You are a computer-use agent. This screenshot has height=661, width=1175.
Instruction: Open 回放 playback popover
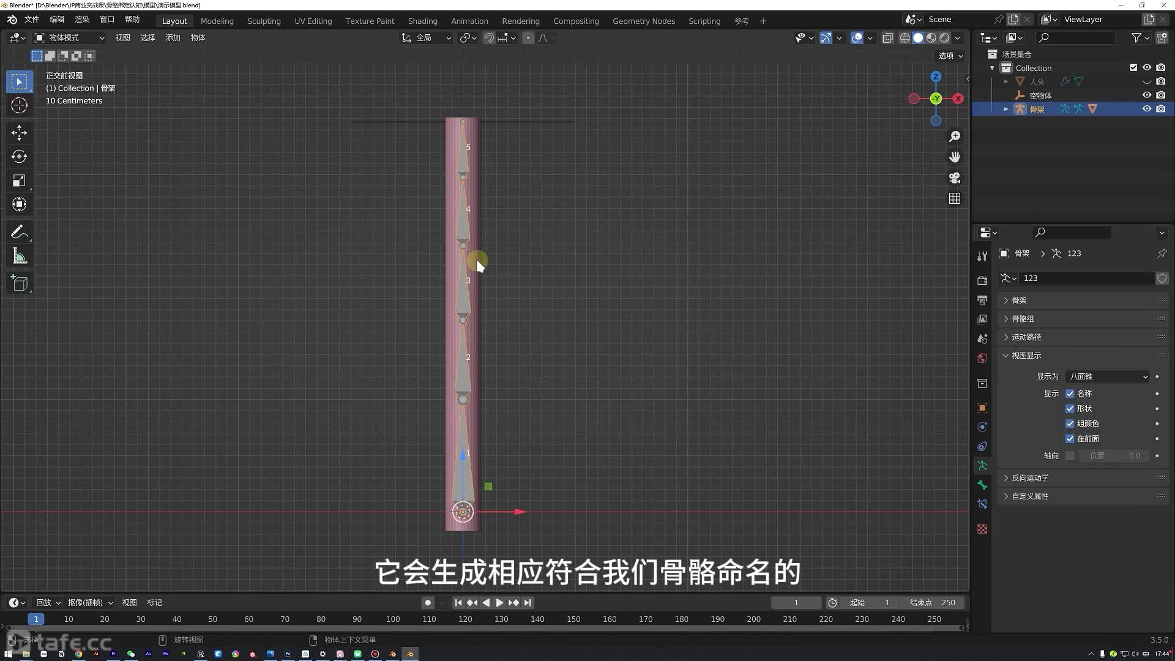point(48,603)
